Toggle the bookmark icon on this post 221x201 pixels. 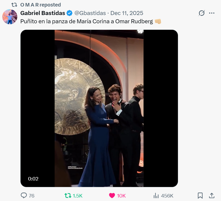tap(200, 195)
